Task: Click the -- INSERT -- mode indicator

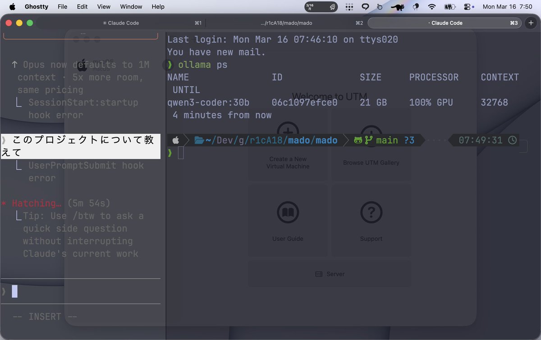Action: 45,317
